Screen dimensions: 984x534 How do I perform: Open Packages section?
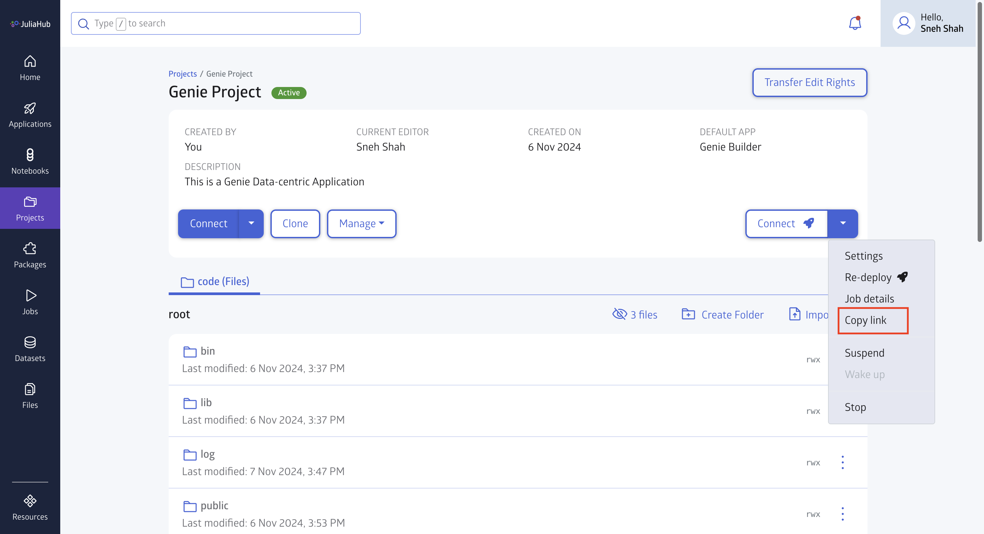30,256
